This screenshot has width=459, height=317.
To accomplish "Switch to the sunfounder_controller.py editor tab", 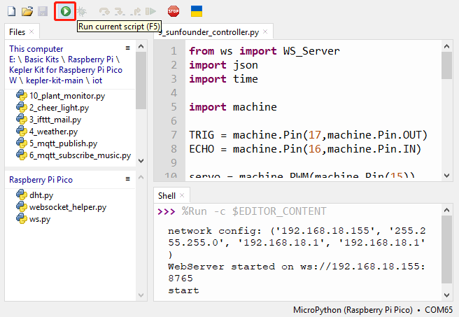I will pos(209,32).
